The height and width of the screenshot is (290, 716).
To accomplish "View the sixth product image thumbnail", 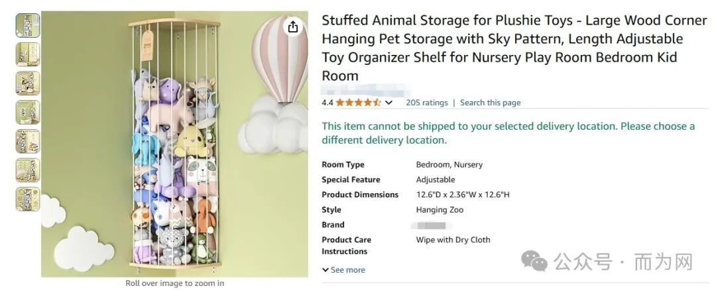I will tap(28, 170).
